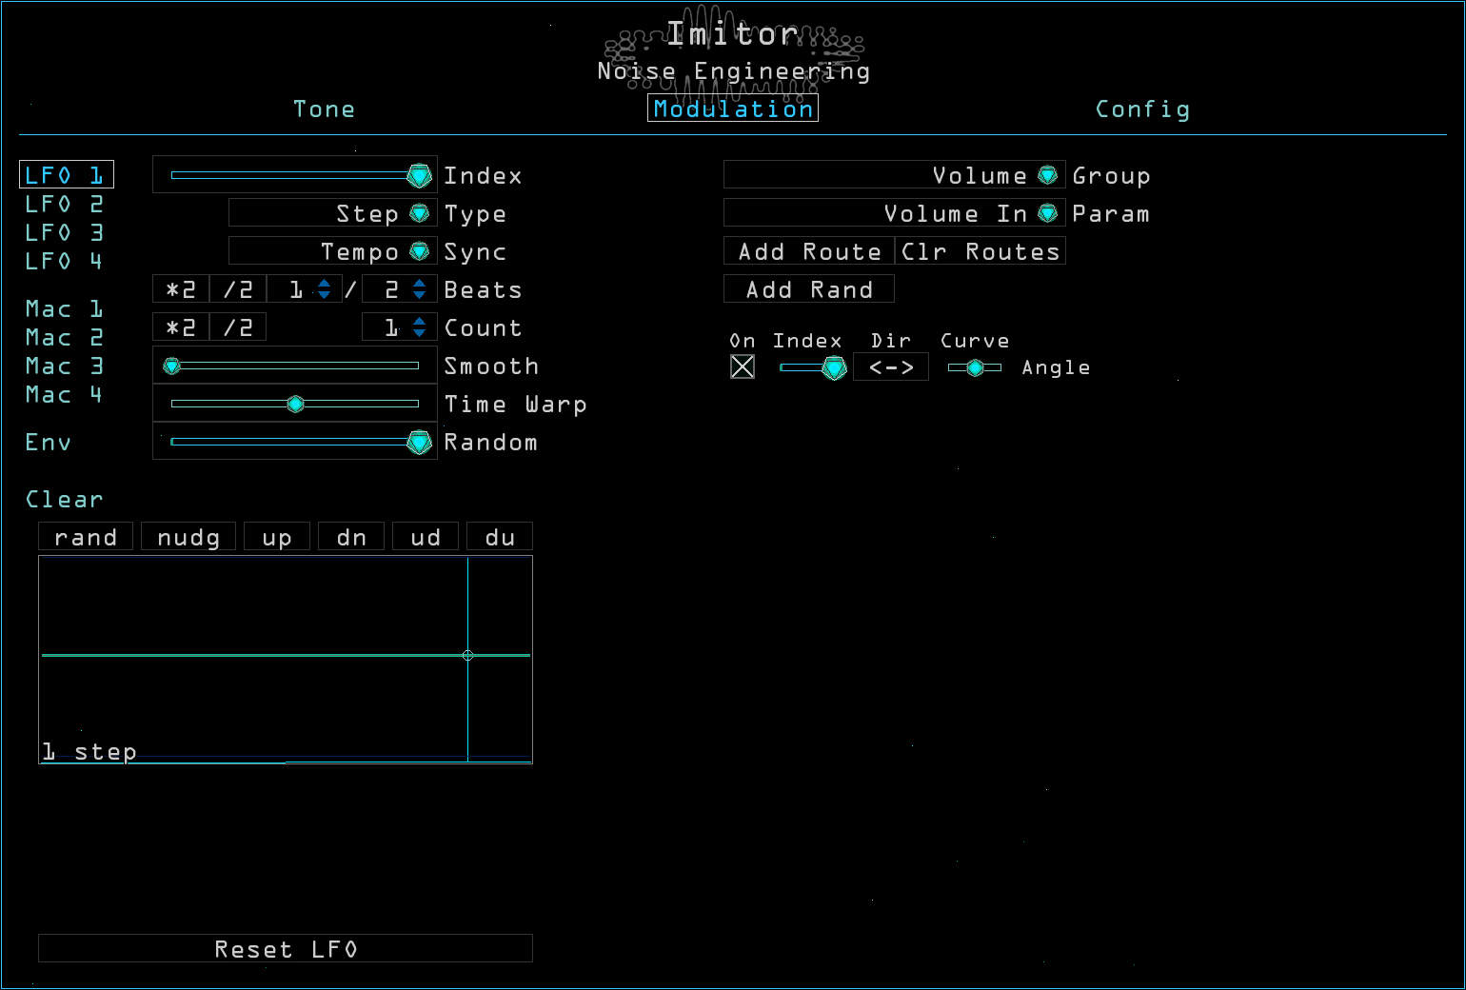Click the *2 button in Beats row
This screenshot has width=1466, height=990.
pos(181,288)
